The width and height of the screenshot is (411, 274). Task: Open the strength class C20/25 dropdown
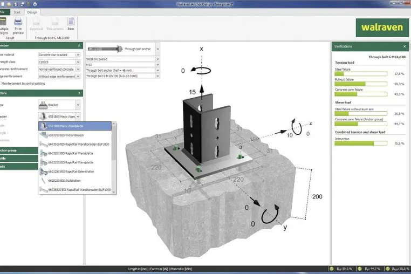point(59,62)
